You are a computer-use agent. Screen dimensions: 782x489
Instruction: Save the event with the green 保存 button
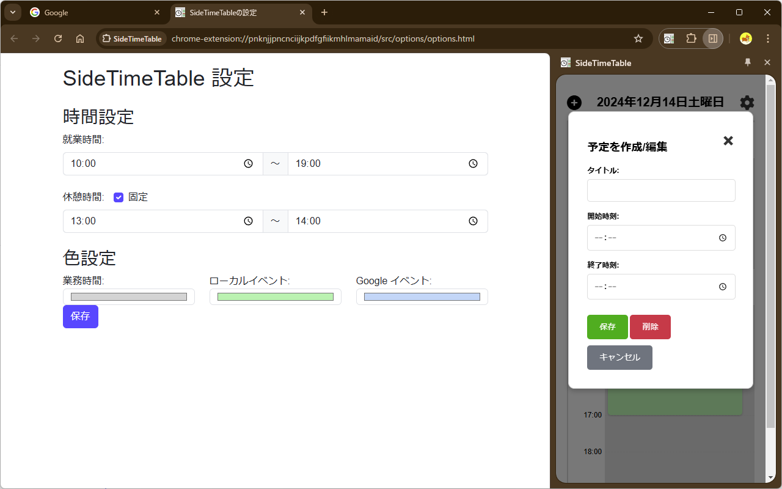click(607, 326)
